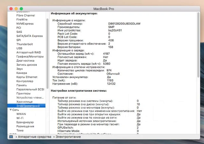Image resolution: width=204 pixels, height=144 pixels.
Task: Click green zoom window button
Action: (x=21, y=9)
